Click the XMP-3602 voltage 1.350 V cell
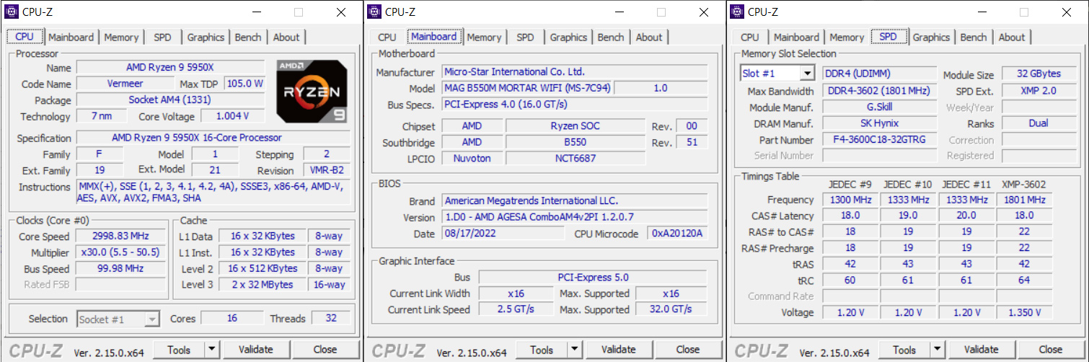Screen dimensions: 1089x362 coord(1023,312)
